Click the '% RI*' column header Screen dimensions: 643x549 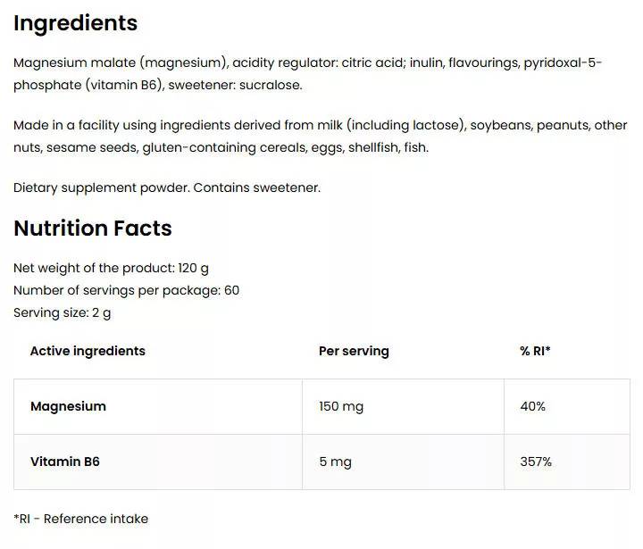[535, 351]
